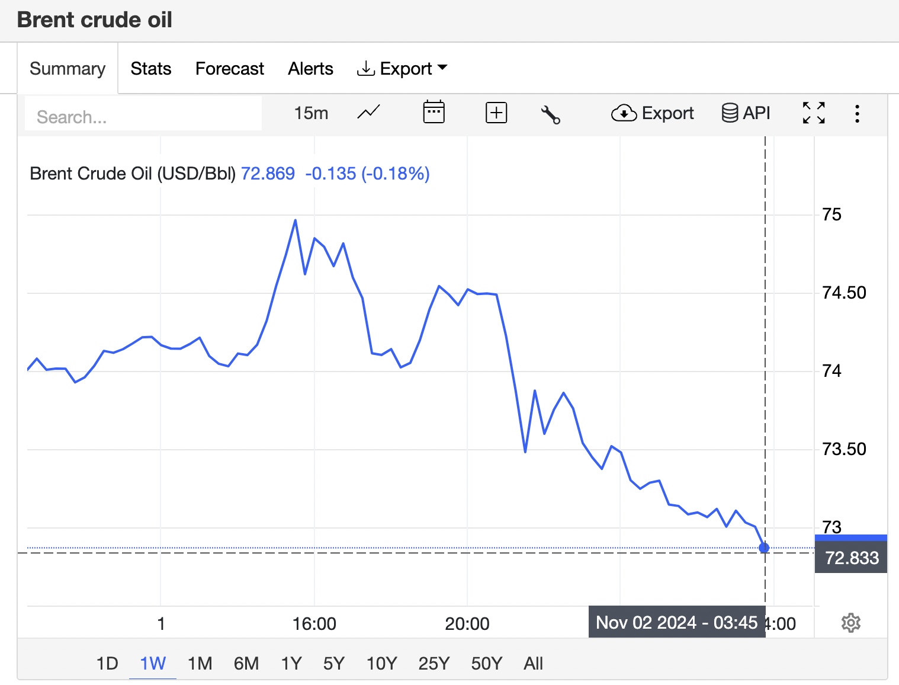The width and height of the screenshot is (899, 685).
Task: Switch to the Summary tab
Action: (68, 69)
